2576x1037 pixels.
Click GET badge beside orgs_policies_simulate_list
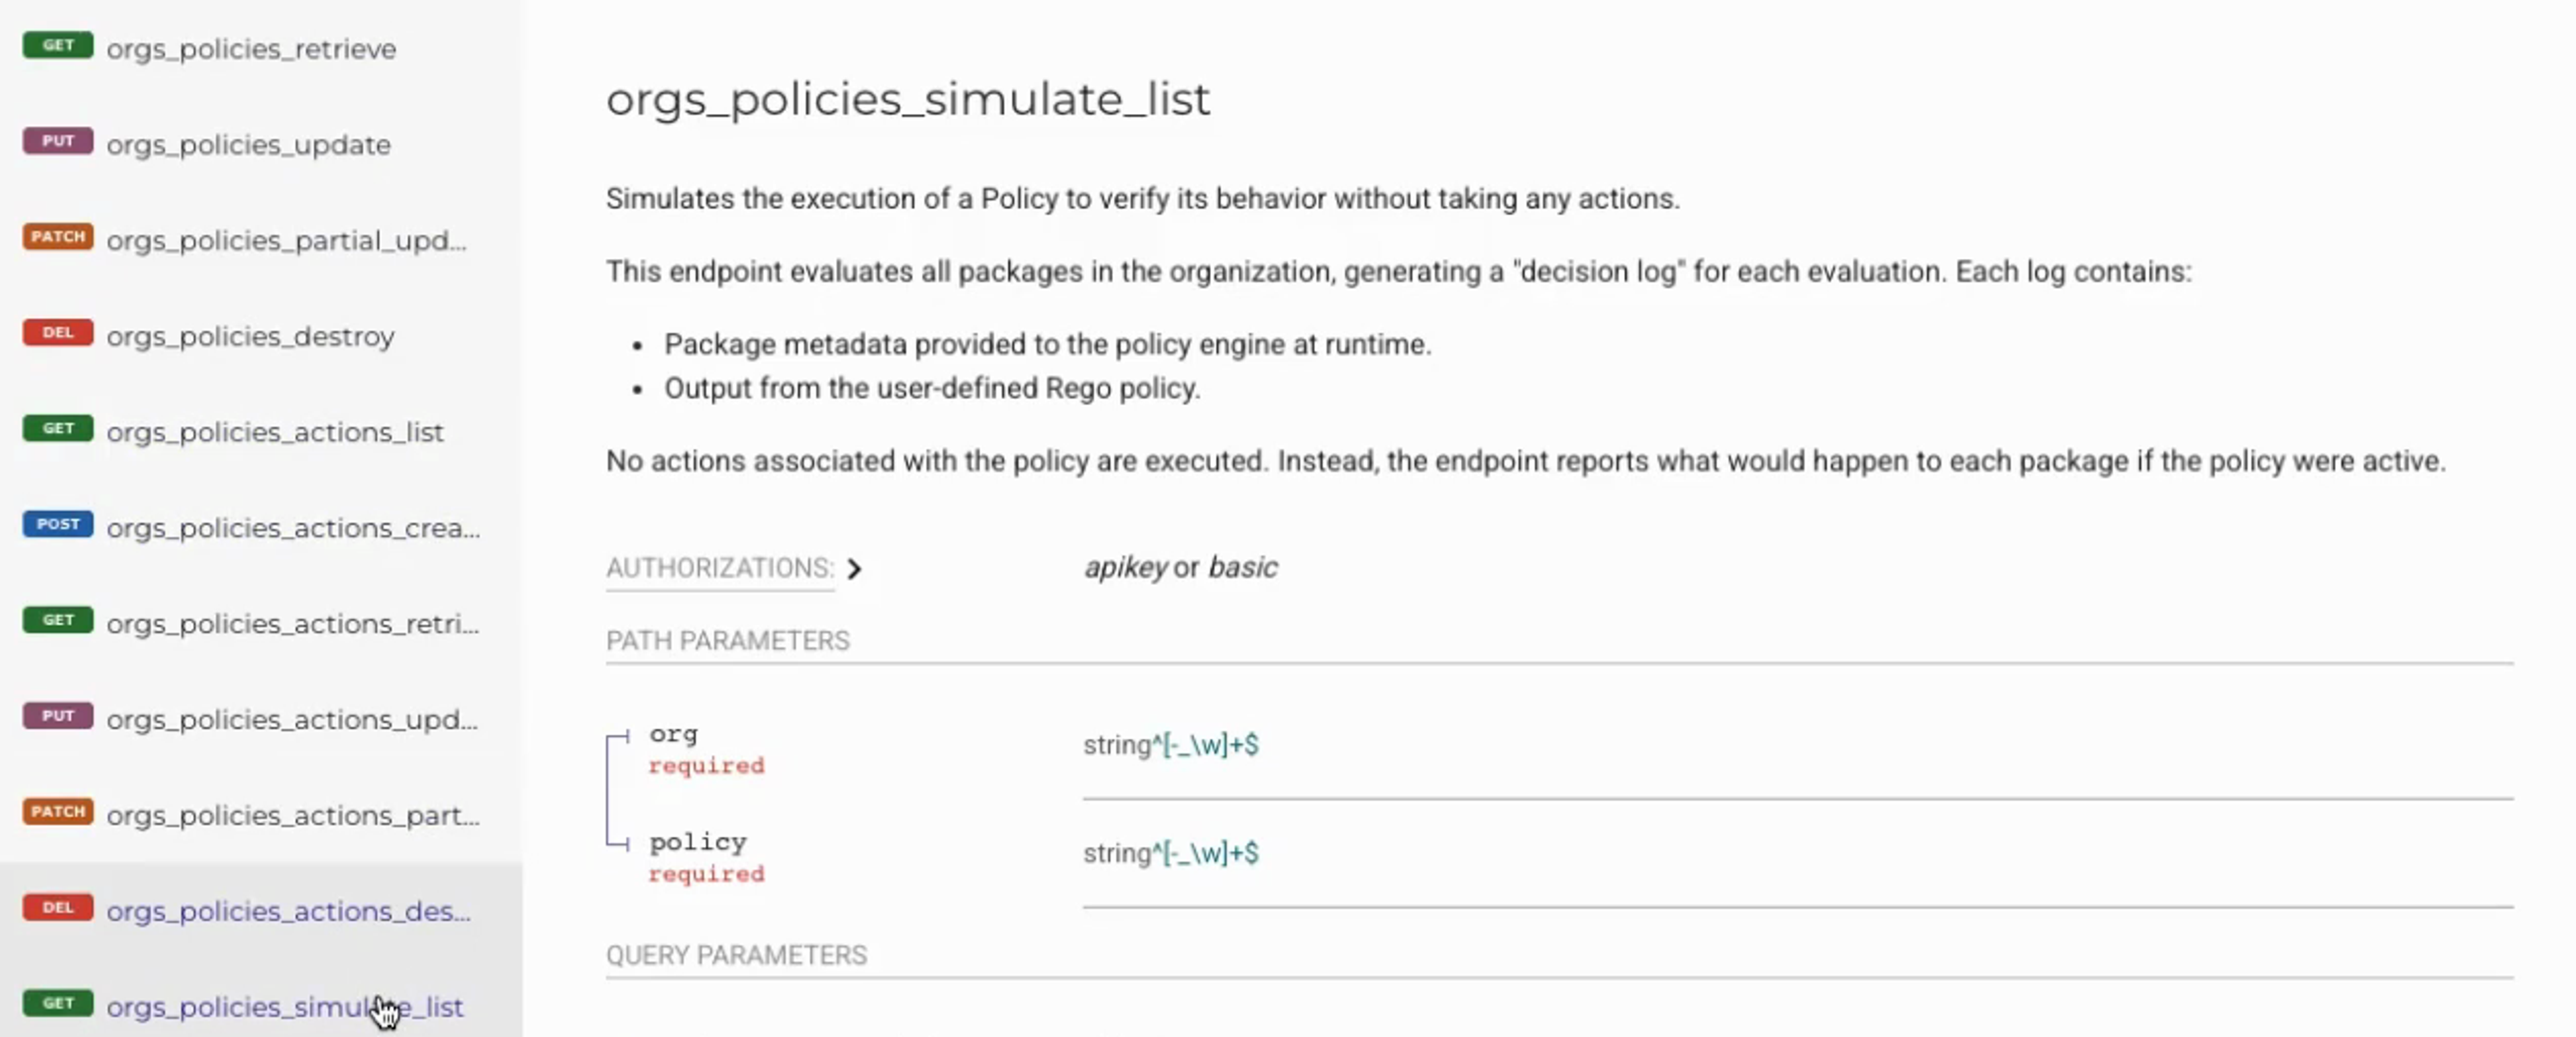[x=58, y=1003]
